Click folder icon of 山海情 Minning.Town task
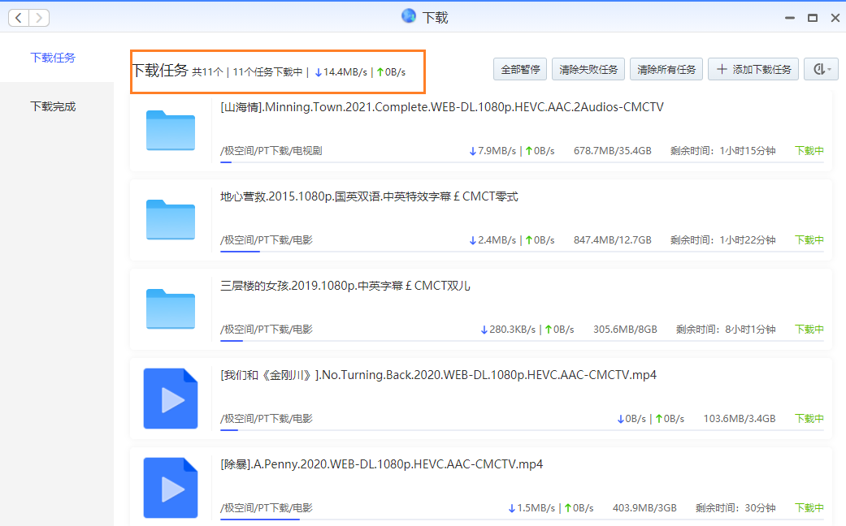Viewport: 846px width, 526px height. (x=170, y=131)
